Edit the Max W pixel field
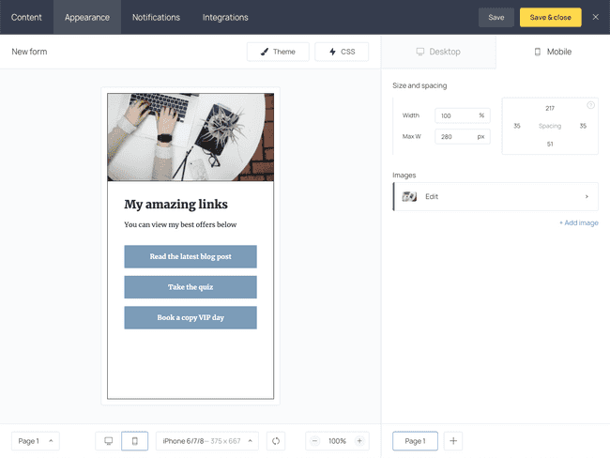The width and height of the screenshot is (610, 458). 462,137
